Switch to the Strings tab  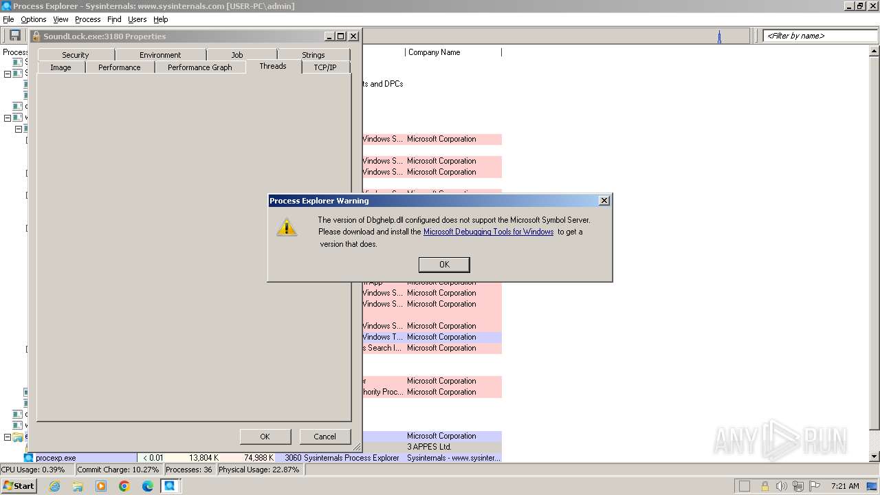(x=313, y=55)
